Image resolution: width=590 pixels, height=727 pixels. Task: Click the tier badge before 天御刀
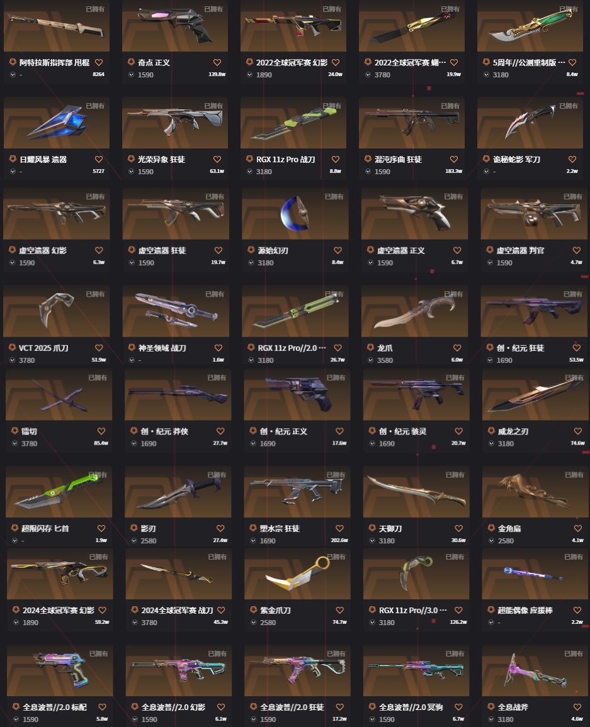tap(372, 528)
